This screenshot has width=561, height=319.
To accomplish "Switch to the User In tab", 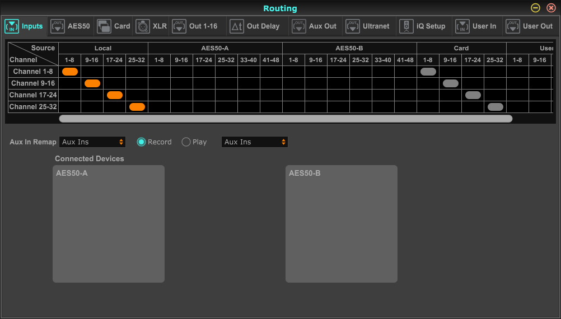I will click(x=476, y=26).
